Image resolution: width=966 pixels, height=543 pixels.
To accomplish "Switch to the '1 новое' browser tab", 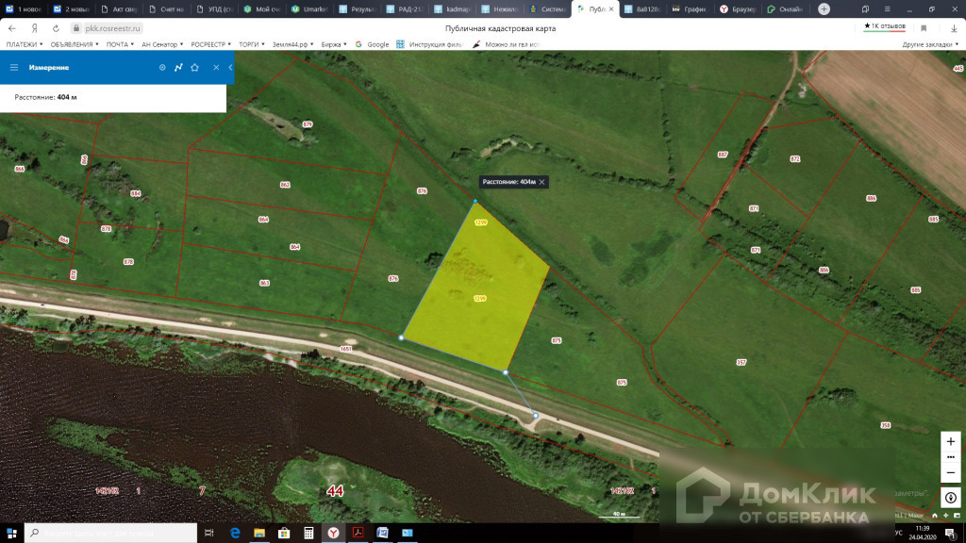I will [x=24, y=9].
